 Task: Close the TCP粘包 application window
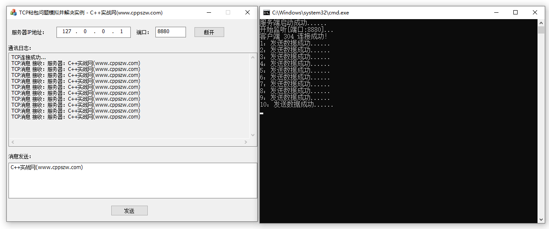(x=248, y=12)
